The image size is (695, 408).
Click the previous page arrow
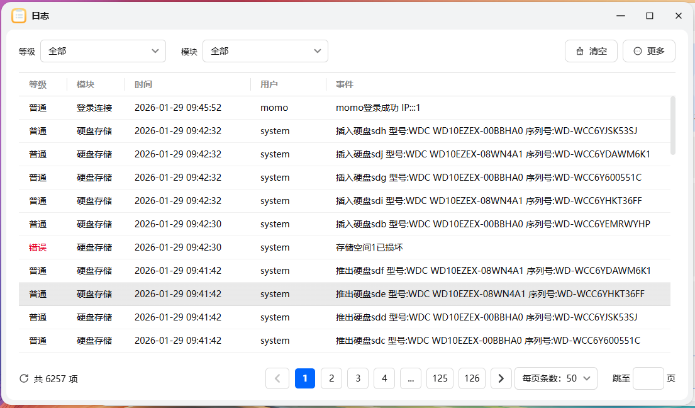click(277, 378)
